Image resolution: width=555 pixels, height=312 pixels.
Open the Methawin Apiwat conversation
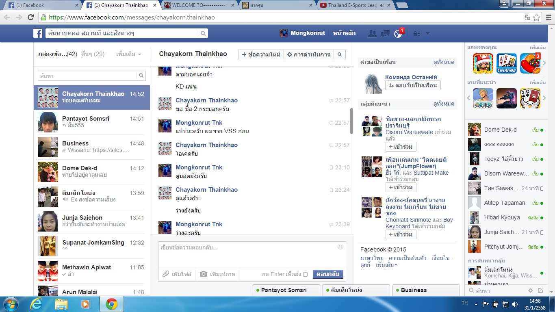(92, 271)
